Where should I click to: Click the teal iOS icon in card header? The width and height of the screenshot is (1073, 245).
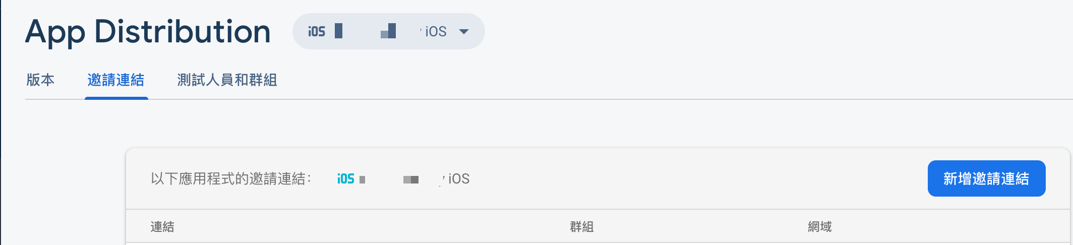tap(346, 179)
